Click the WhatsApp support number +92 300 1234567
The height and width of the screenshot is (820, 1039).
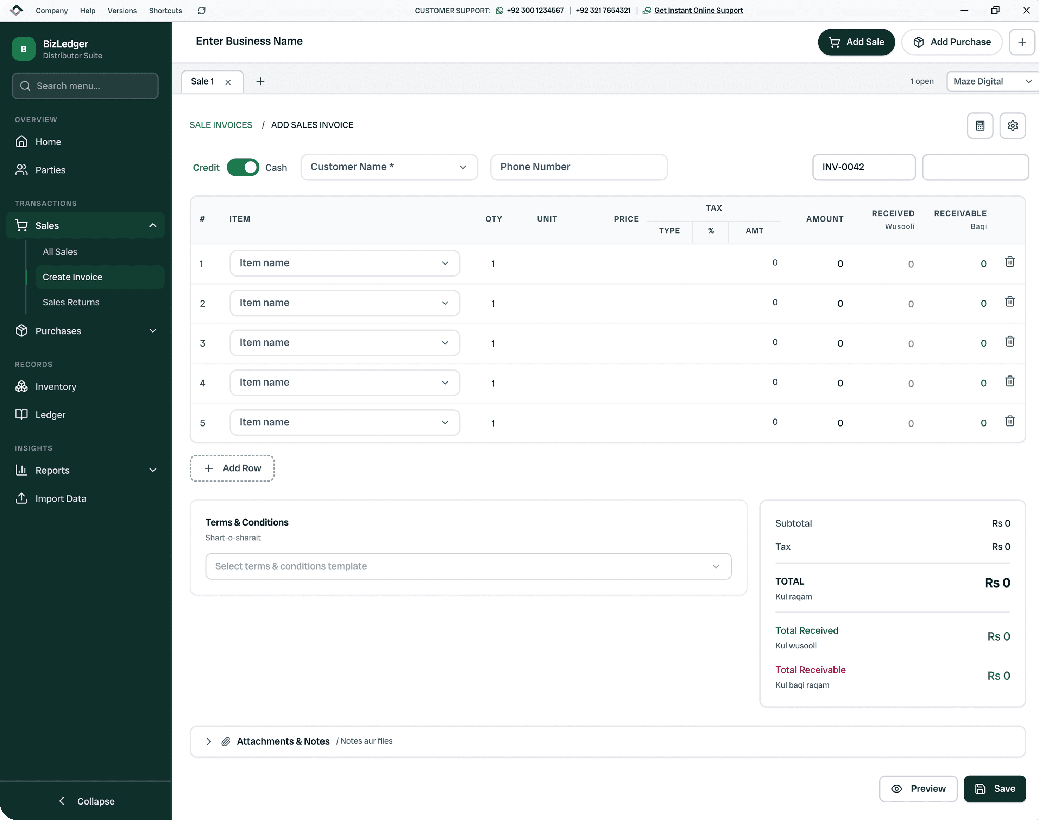coord(530,11)
